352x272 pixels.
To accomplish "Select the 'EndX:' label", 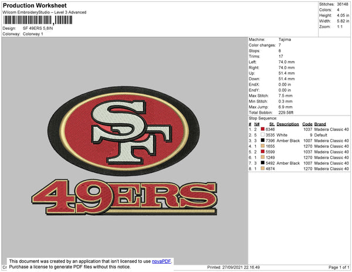I will pyautogui.click(x=254, y=84).
